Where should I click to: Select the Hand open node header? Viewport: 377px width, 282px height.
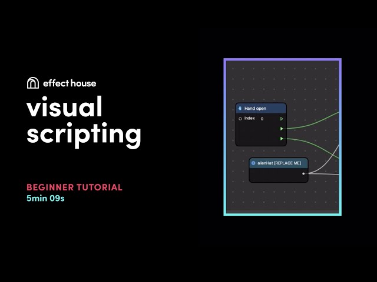[261, 108]
